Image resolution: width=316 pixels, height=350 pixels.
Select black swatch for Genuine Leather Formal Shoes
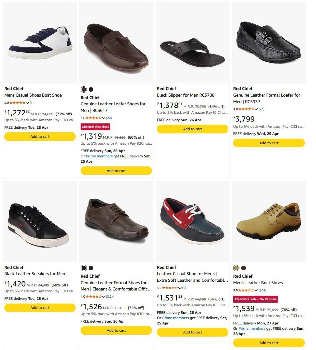click(x=91, y=268)
